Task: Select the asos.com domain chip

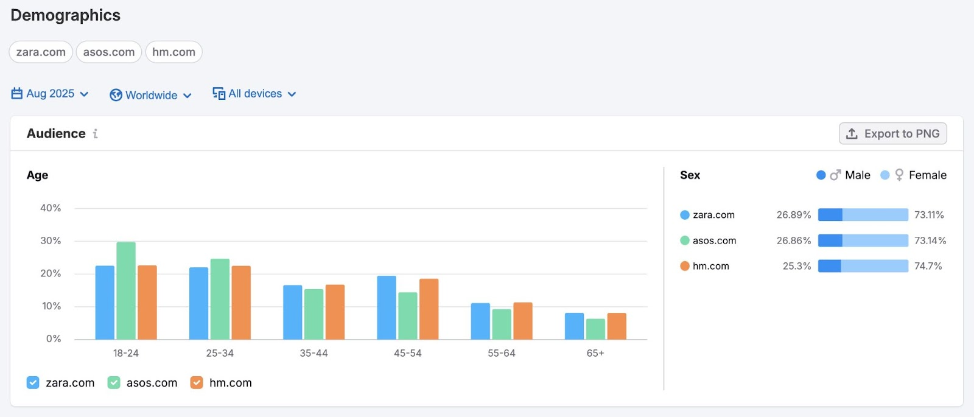Action: coord(109,52)
